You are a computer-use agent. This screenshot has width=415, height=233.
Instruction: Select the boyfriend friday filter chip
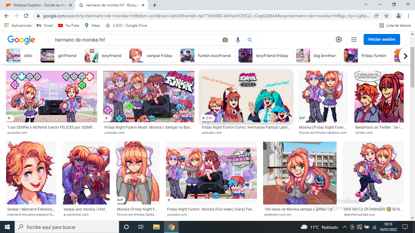click(266, 56)
